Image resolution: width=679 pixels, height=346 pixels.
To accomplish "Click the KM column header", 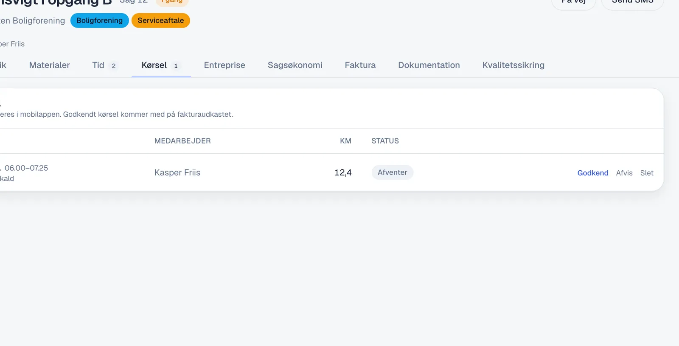I will tap(345, 141).
